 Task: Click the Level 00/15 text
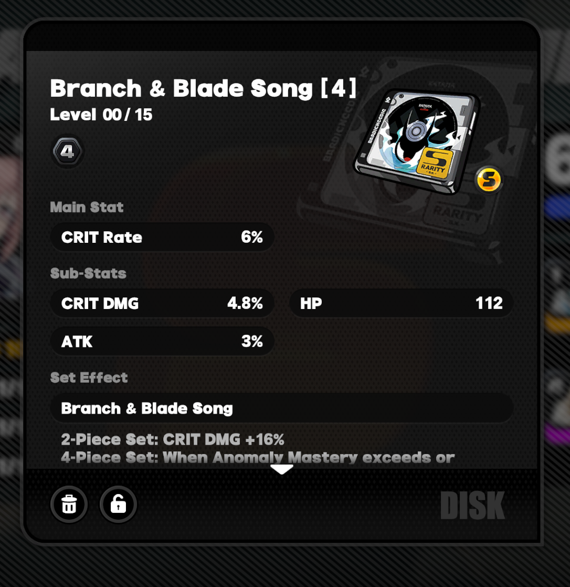pos(101,115)
